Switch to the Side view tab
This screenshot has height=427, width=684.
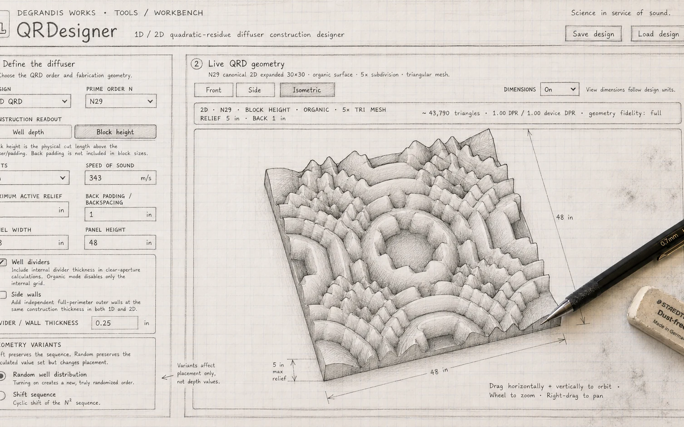tap(255, 90)
